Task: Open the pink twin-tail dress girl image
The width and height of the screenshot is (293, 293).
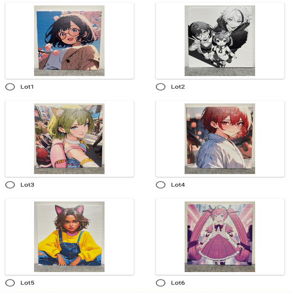Action: coord(220,236)
